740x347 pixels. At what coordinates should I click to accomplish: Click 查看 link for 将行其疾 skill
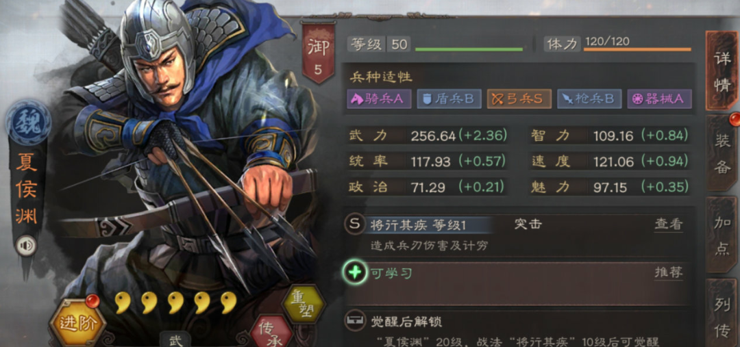coord(668,224)
